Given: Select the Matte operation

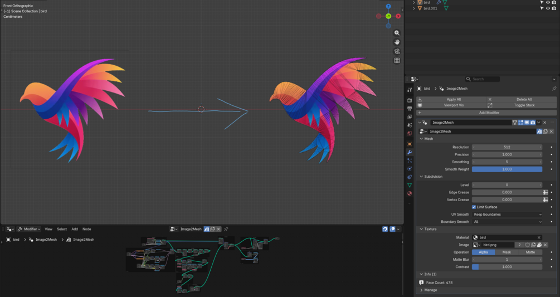Looking at the screenshot, I should pyautogui.click(x=530, y=252).
